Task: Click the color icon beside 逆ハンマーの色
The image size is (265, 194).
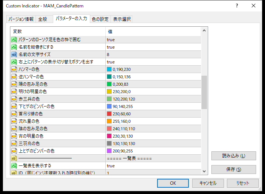Action: pyautogui.click(x=14, y=77)
